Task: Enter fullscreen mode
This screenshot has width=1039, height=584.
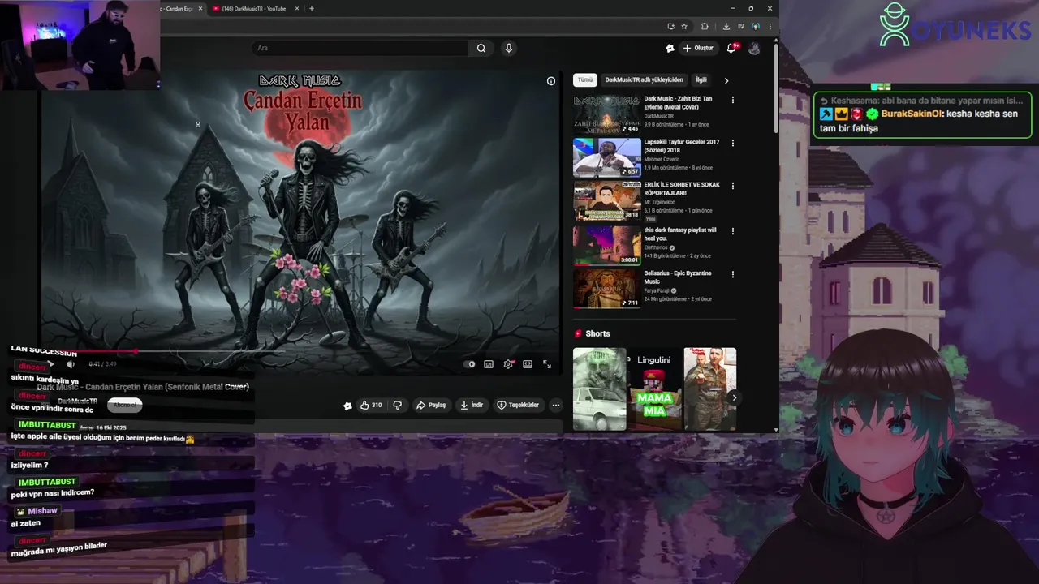Action: coord(547,364)
